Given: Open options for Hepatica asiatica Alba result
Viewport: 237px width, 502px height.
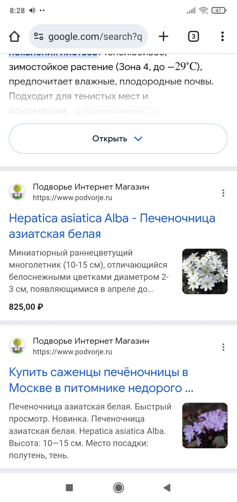Looking at the screenshot, I should 223,193.
